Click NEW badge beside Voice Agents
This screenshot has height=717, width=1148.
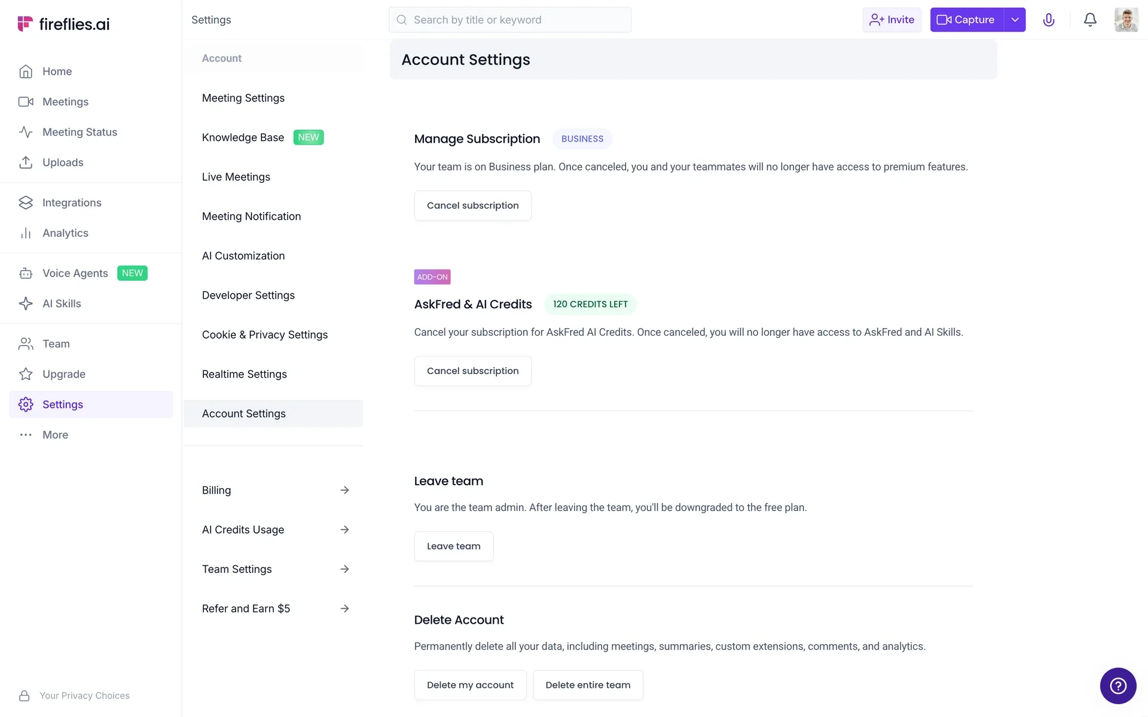click(x=132, y=273)
